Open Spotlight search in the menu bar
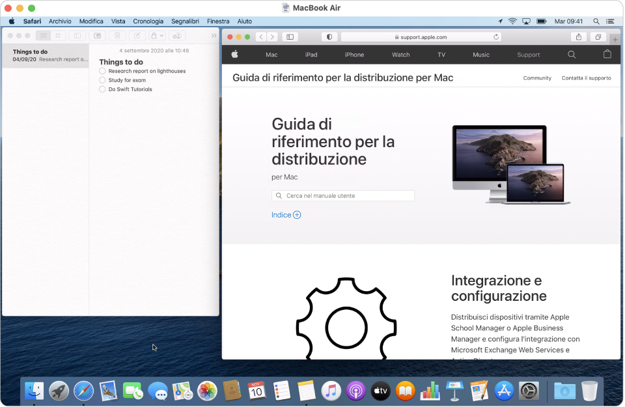The width and height of the screenshot is (625, 407). click(596, 21)
